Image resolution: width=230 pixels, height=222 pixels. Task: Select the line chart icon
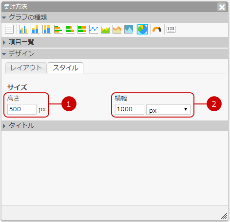[x=94, y=29]
